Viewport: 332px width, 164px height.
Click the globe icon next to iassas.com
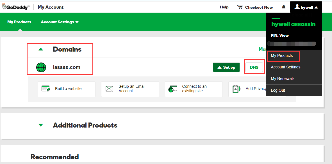tap(41, 67)
